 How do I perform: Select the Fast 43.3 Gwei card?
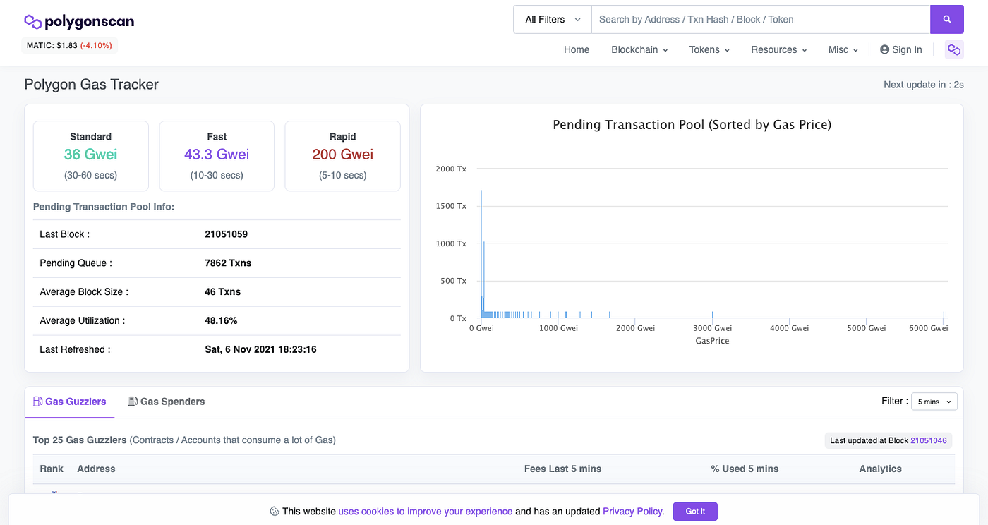coord(217,156)
